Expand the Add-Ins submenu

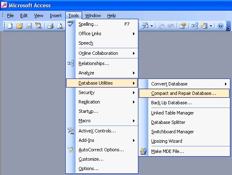pos(102,140)
